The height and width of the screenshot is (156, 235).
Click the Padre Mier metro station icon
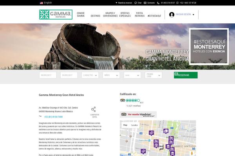point(149,140)
